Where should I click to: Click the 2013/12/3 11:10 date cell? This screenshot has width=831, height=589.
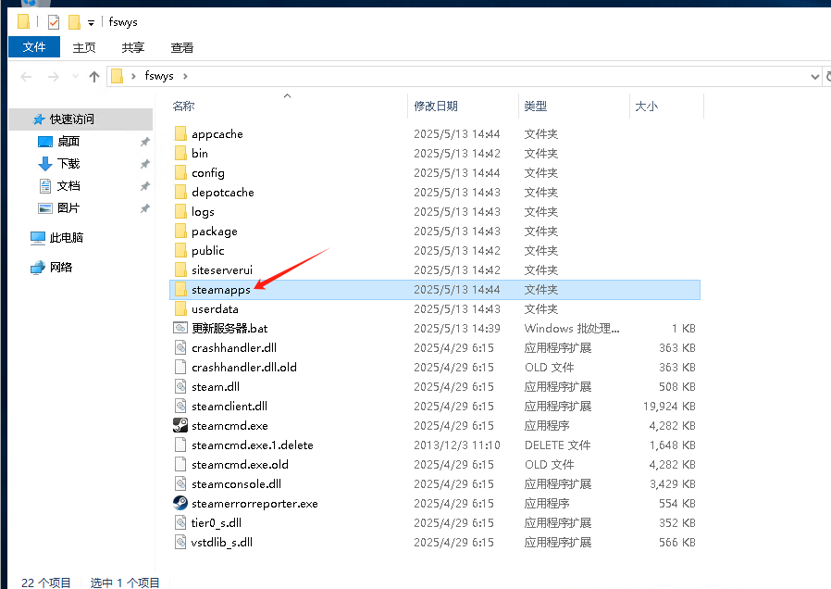tap(457, 445)
